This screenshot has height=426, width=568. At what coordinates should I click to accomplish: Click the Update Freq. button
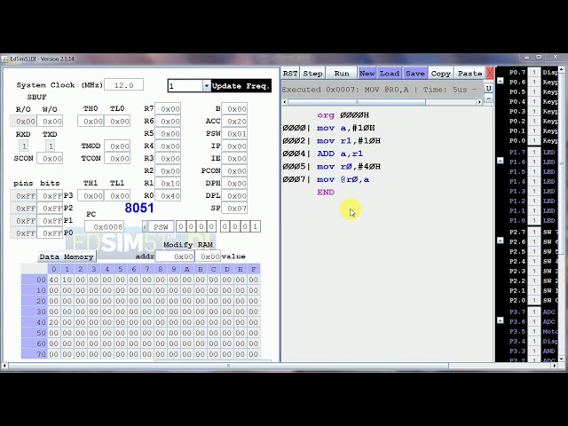tap(241, 86)
